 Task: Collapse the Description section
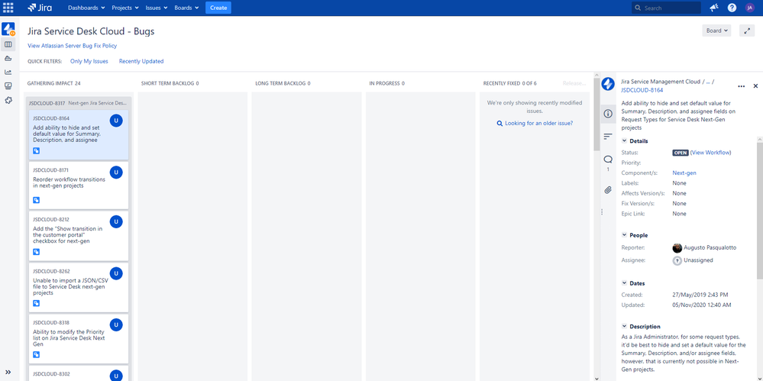coord(625,327)
